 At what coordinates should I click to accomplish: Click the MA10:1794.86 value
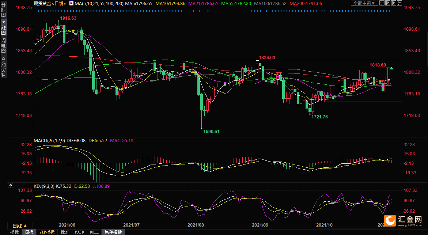click(x=170, y=4)
